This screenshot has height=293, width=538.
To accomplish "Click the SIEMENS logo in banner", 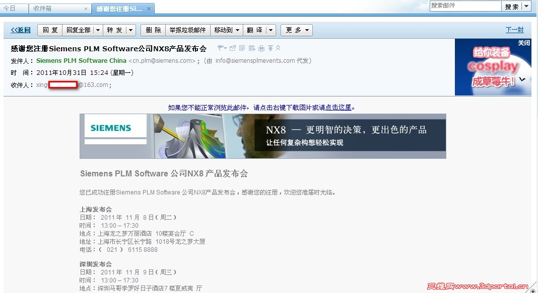I will pyautogui.click(x=111, y=128).
